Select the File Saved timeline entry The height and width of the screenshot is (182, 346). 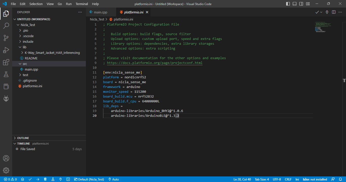[x=28, y=149]
